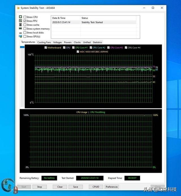
Task: Click the blue slider left of temperature graph
Action: point(22,47)
